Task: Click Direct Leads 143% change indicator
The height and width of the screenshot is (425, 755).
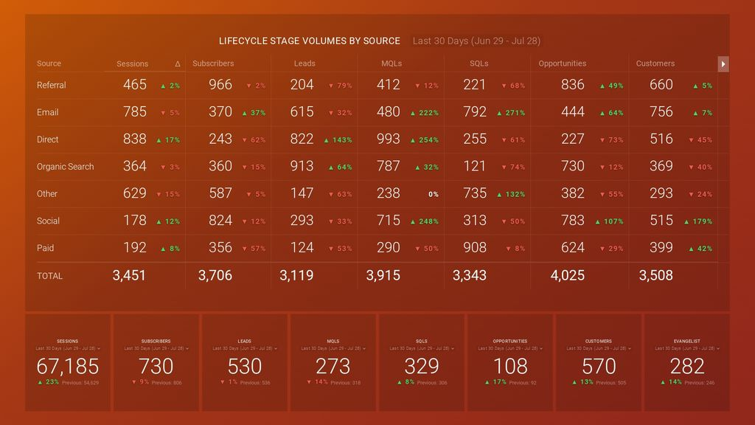Action: 338,140
